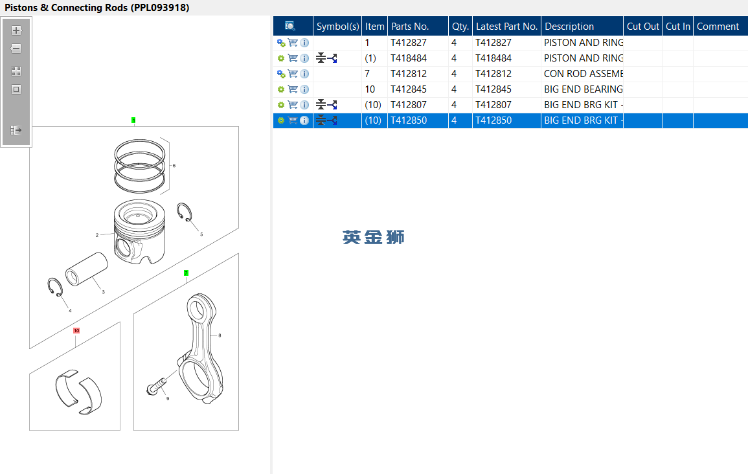Click the four-squares grid view icon
748x474 pixels.
pyautogui.click(x=16, y=71)
